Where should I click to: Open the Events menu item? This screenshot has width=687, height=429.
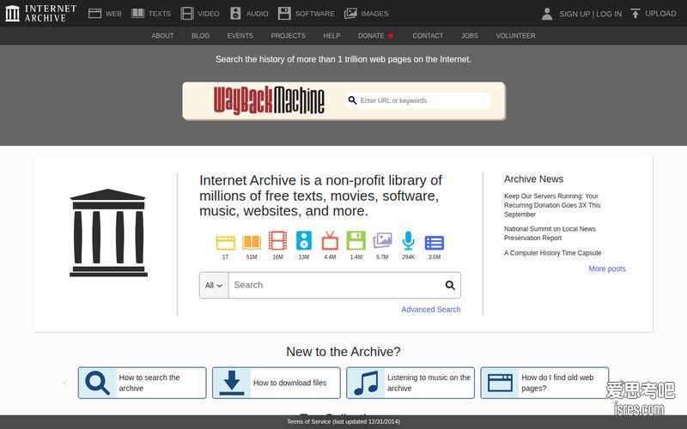[x=240, y=35]
